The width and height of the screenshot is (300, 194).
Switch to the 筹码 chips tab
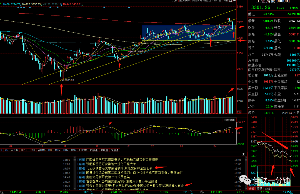point(259,189)
